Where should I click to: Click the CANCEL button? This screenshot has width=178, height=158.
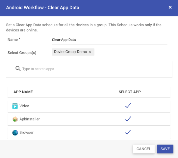click(x=144, y=149)
